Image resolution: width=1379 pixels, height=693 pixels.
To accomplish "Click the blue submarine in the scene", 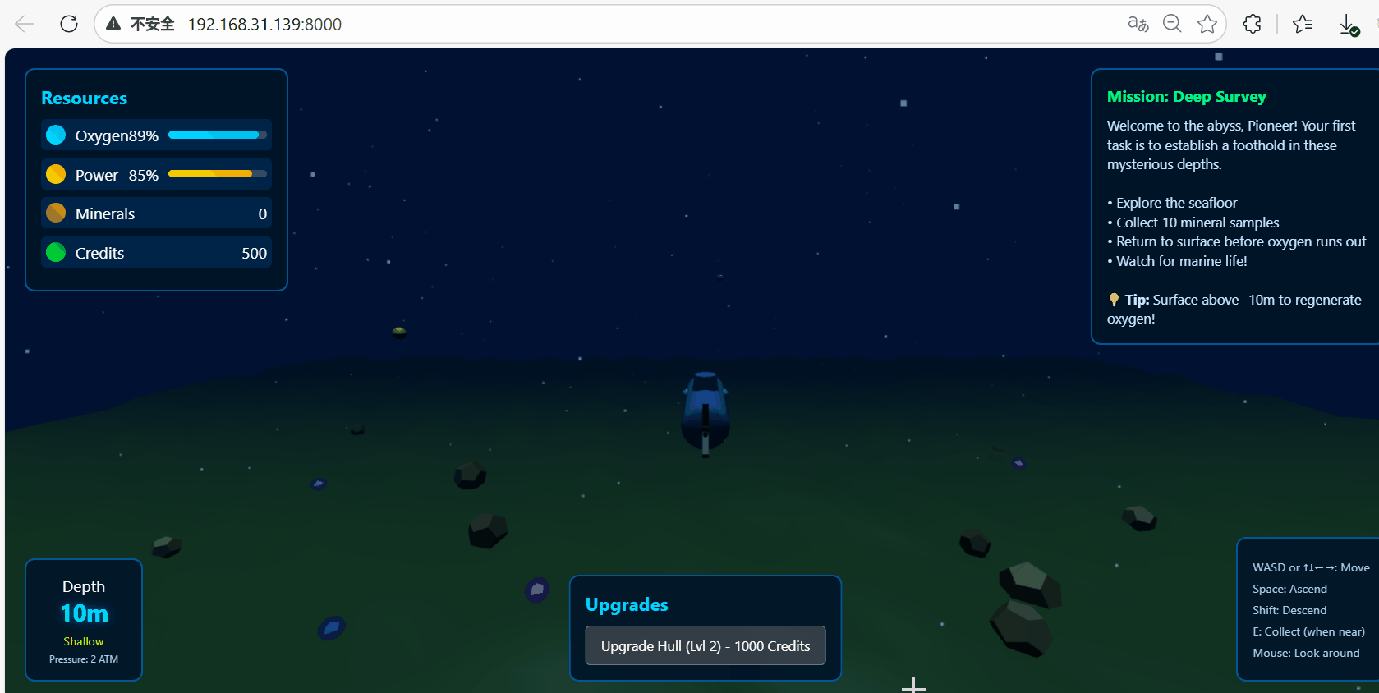I will pyautogui.click(x=706, y=412).
